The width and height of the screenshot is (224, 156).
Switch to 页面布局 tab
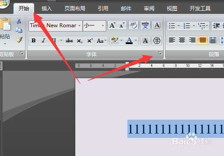[75, 9]
